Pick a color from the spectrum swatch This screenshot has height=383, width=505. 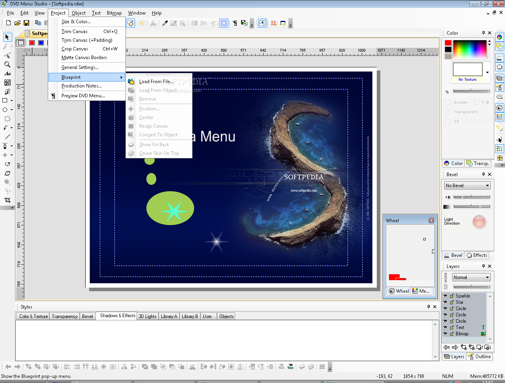[469, 49]
